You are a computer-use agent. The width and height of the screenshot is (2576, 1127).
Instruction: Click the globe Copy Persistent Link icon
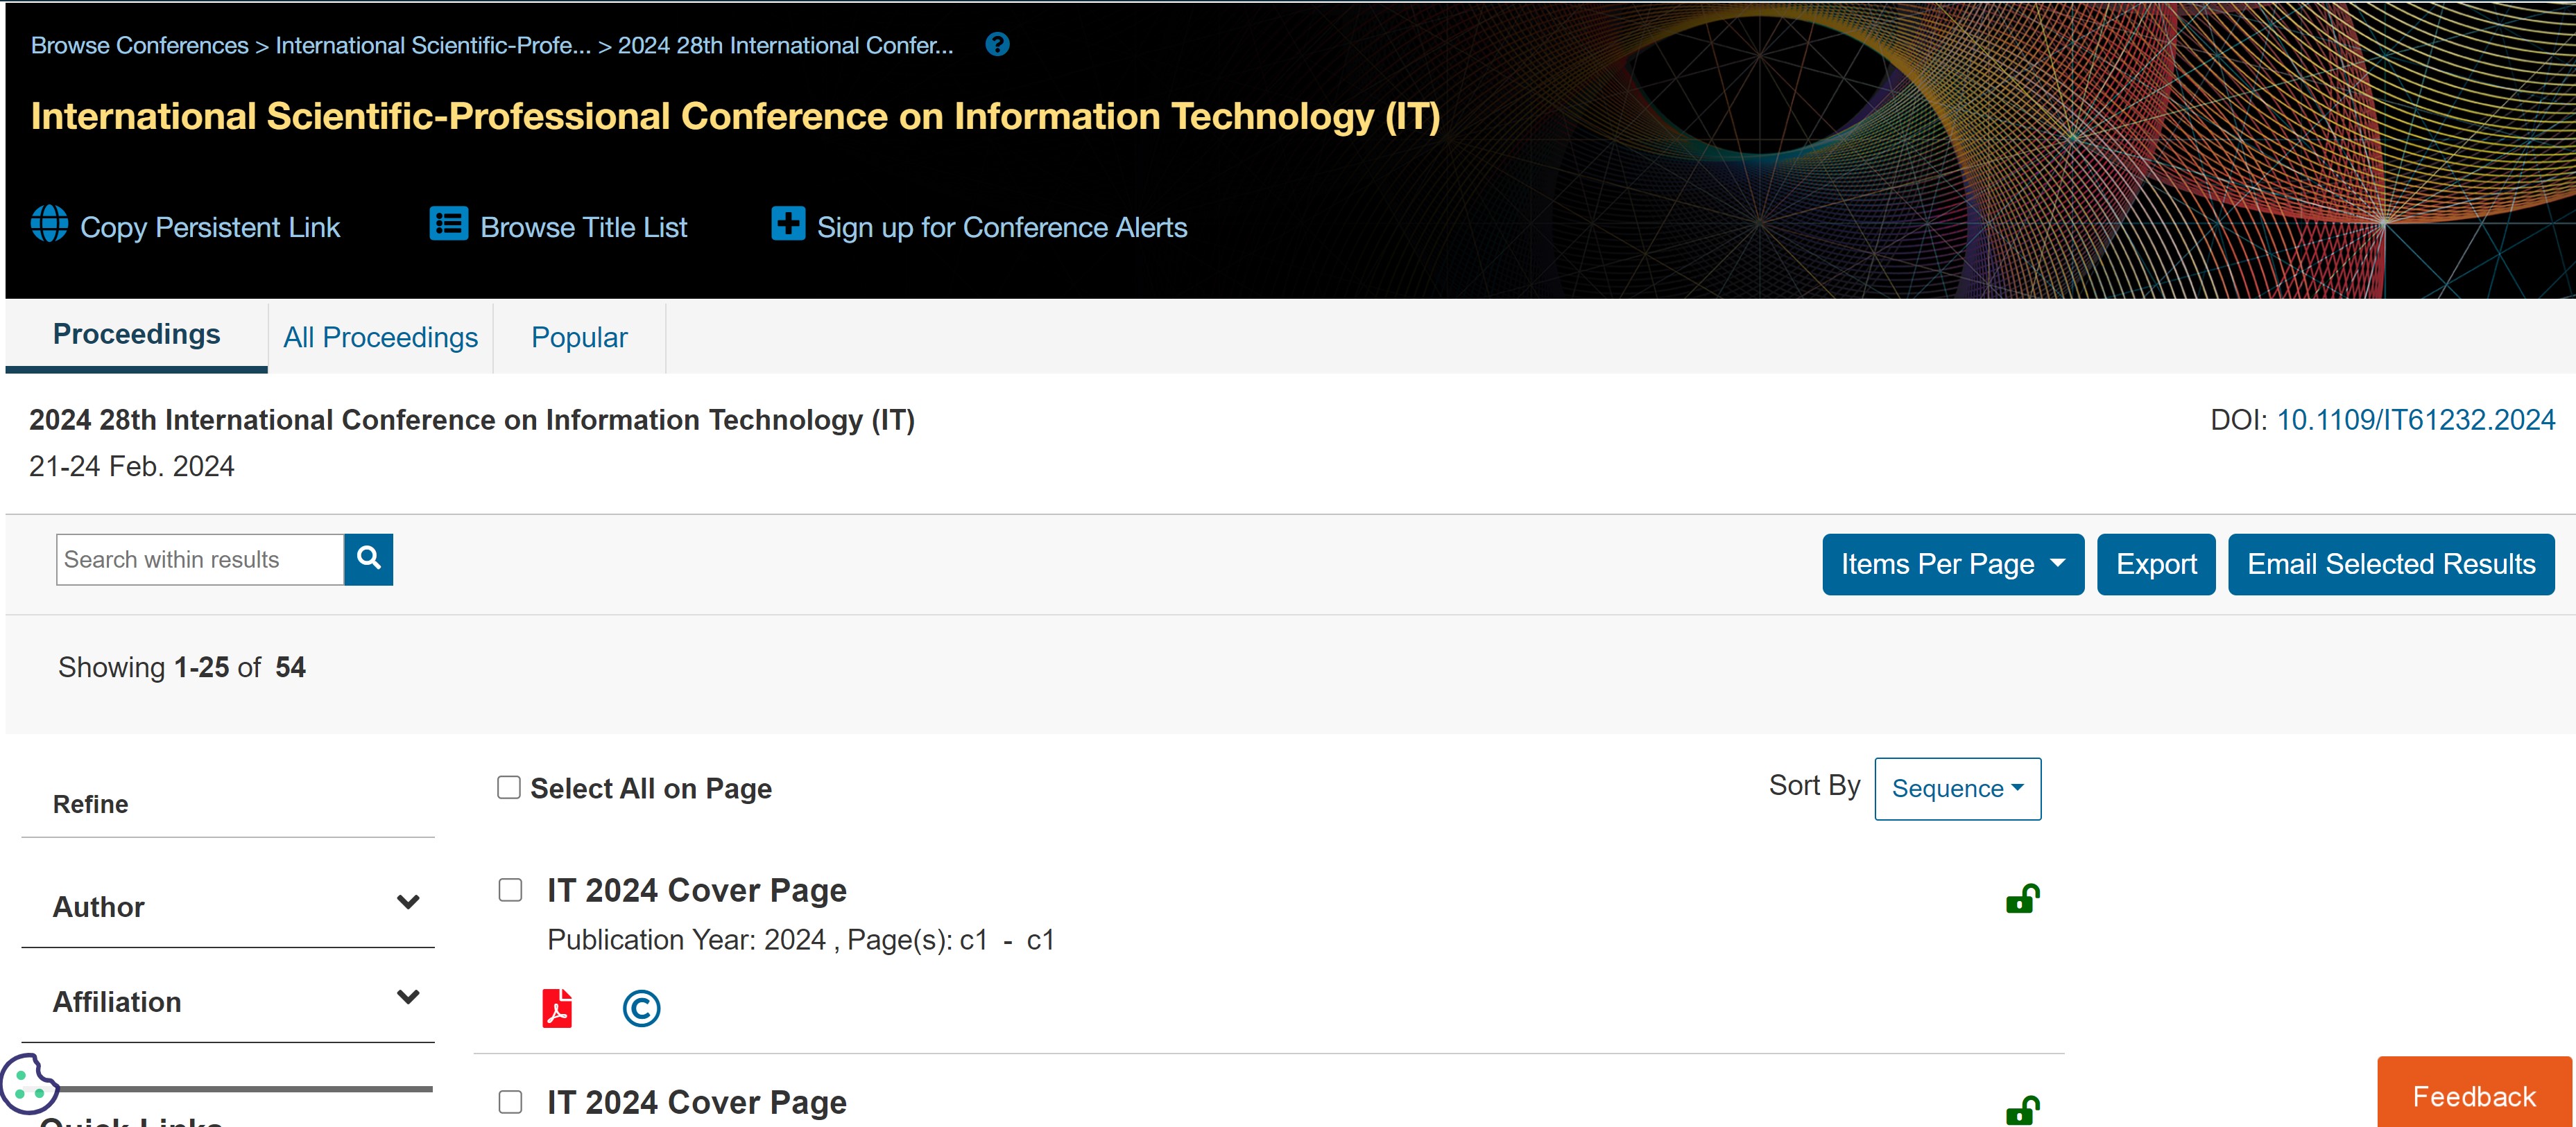49,222
